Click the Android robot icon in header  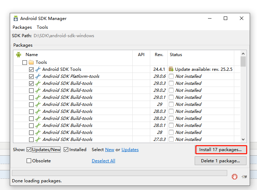point(19,55)
